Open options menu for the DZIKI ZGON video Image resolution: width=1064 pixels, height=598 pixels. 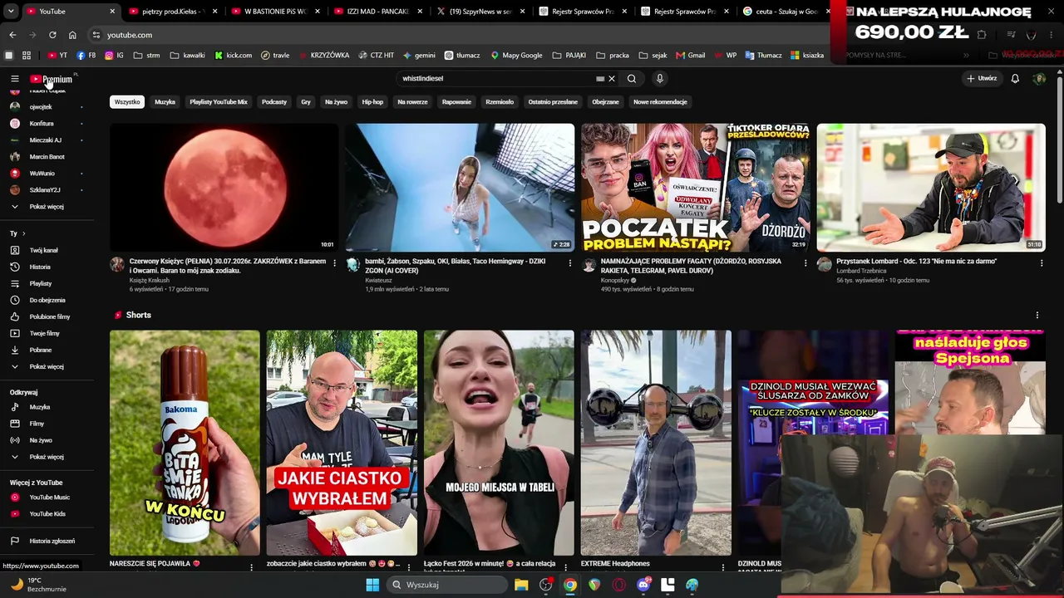tap(570, 263)
